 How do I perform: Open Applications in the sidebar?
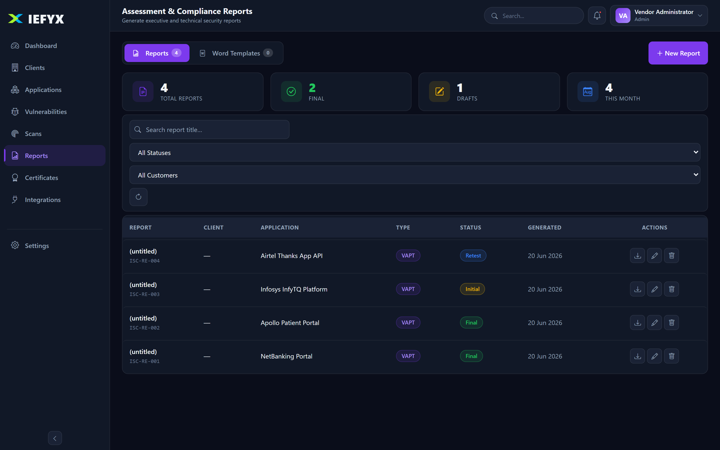pos(55,89)
